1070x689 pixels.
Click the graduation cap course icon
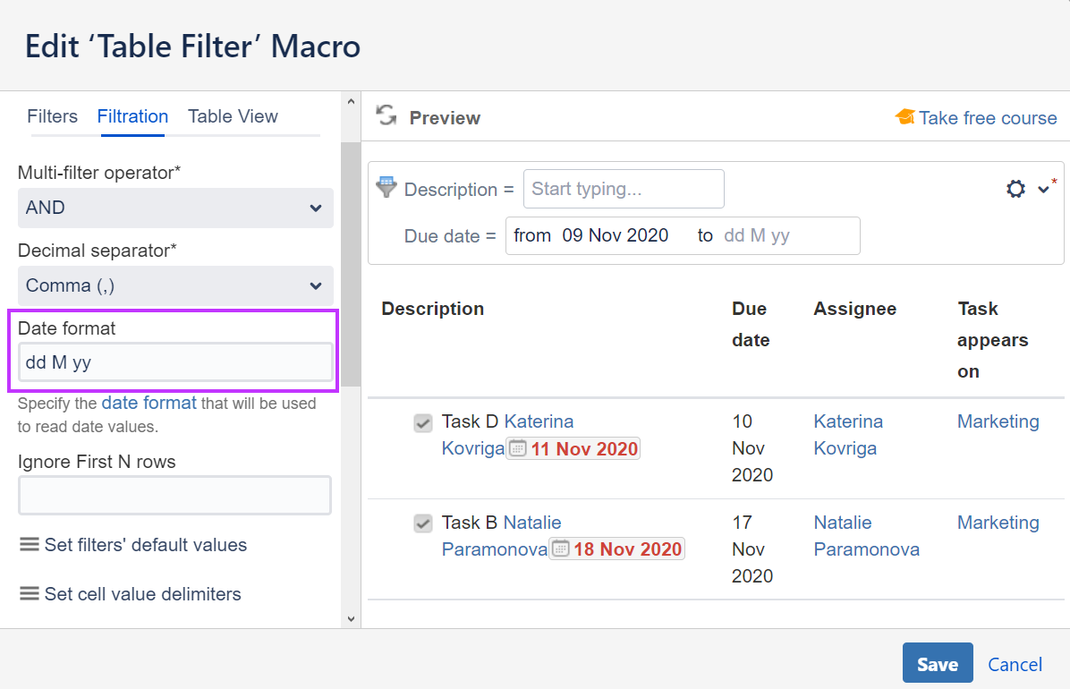click(904, 116)
